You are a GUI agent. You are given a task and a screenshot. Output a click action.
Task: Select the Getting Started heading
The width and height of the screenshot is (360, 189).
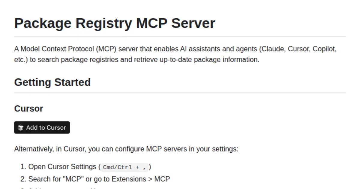(52, 82)
